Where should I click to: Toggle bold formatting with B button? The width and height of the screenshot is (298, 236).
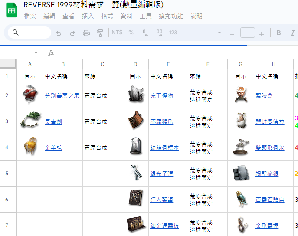(x=279, y=33)
